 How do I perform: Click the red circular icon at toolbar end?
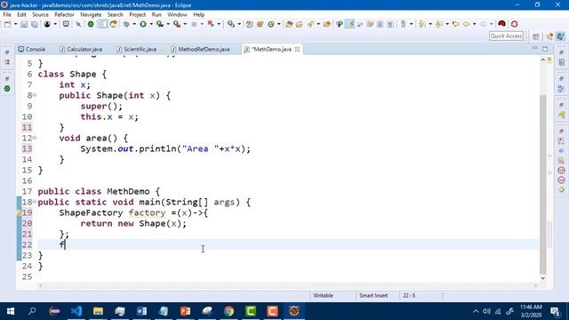point(514,24)
